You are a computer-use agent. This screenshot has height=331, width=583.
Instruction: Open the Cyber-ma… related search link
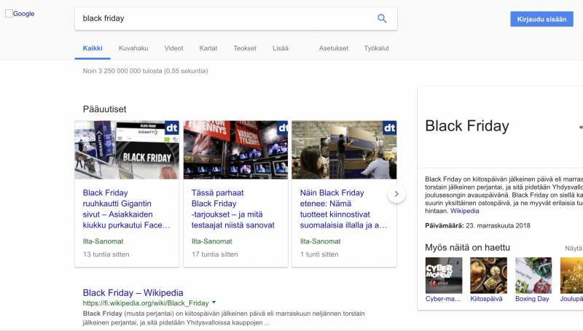pos(443,299)
